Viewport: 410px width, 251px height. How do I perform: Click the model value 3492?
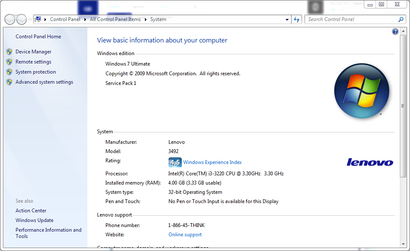(x=173, y=151)
